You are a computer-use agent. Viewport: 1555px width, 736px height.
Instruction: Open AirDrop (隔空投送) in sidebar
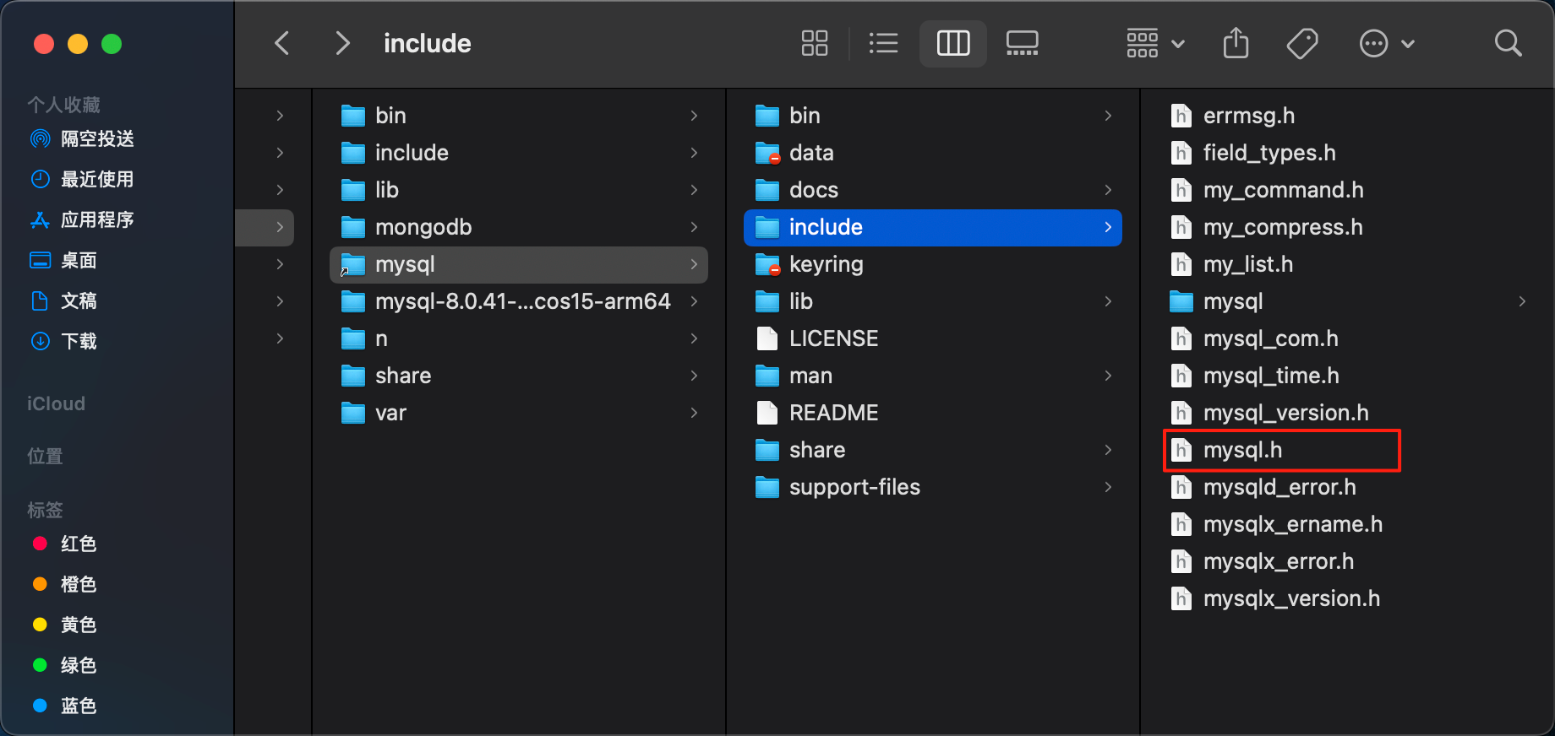(96, 139)
